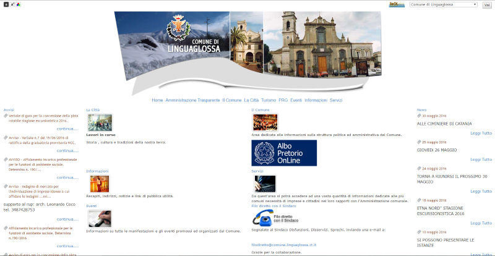Image resolution: width=495 pixels, height=256 pixels.
Task: Click the tag icon beside 'Verbale di gara'
Action: click(x=6, y=116)
